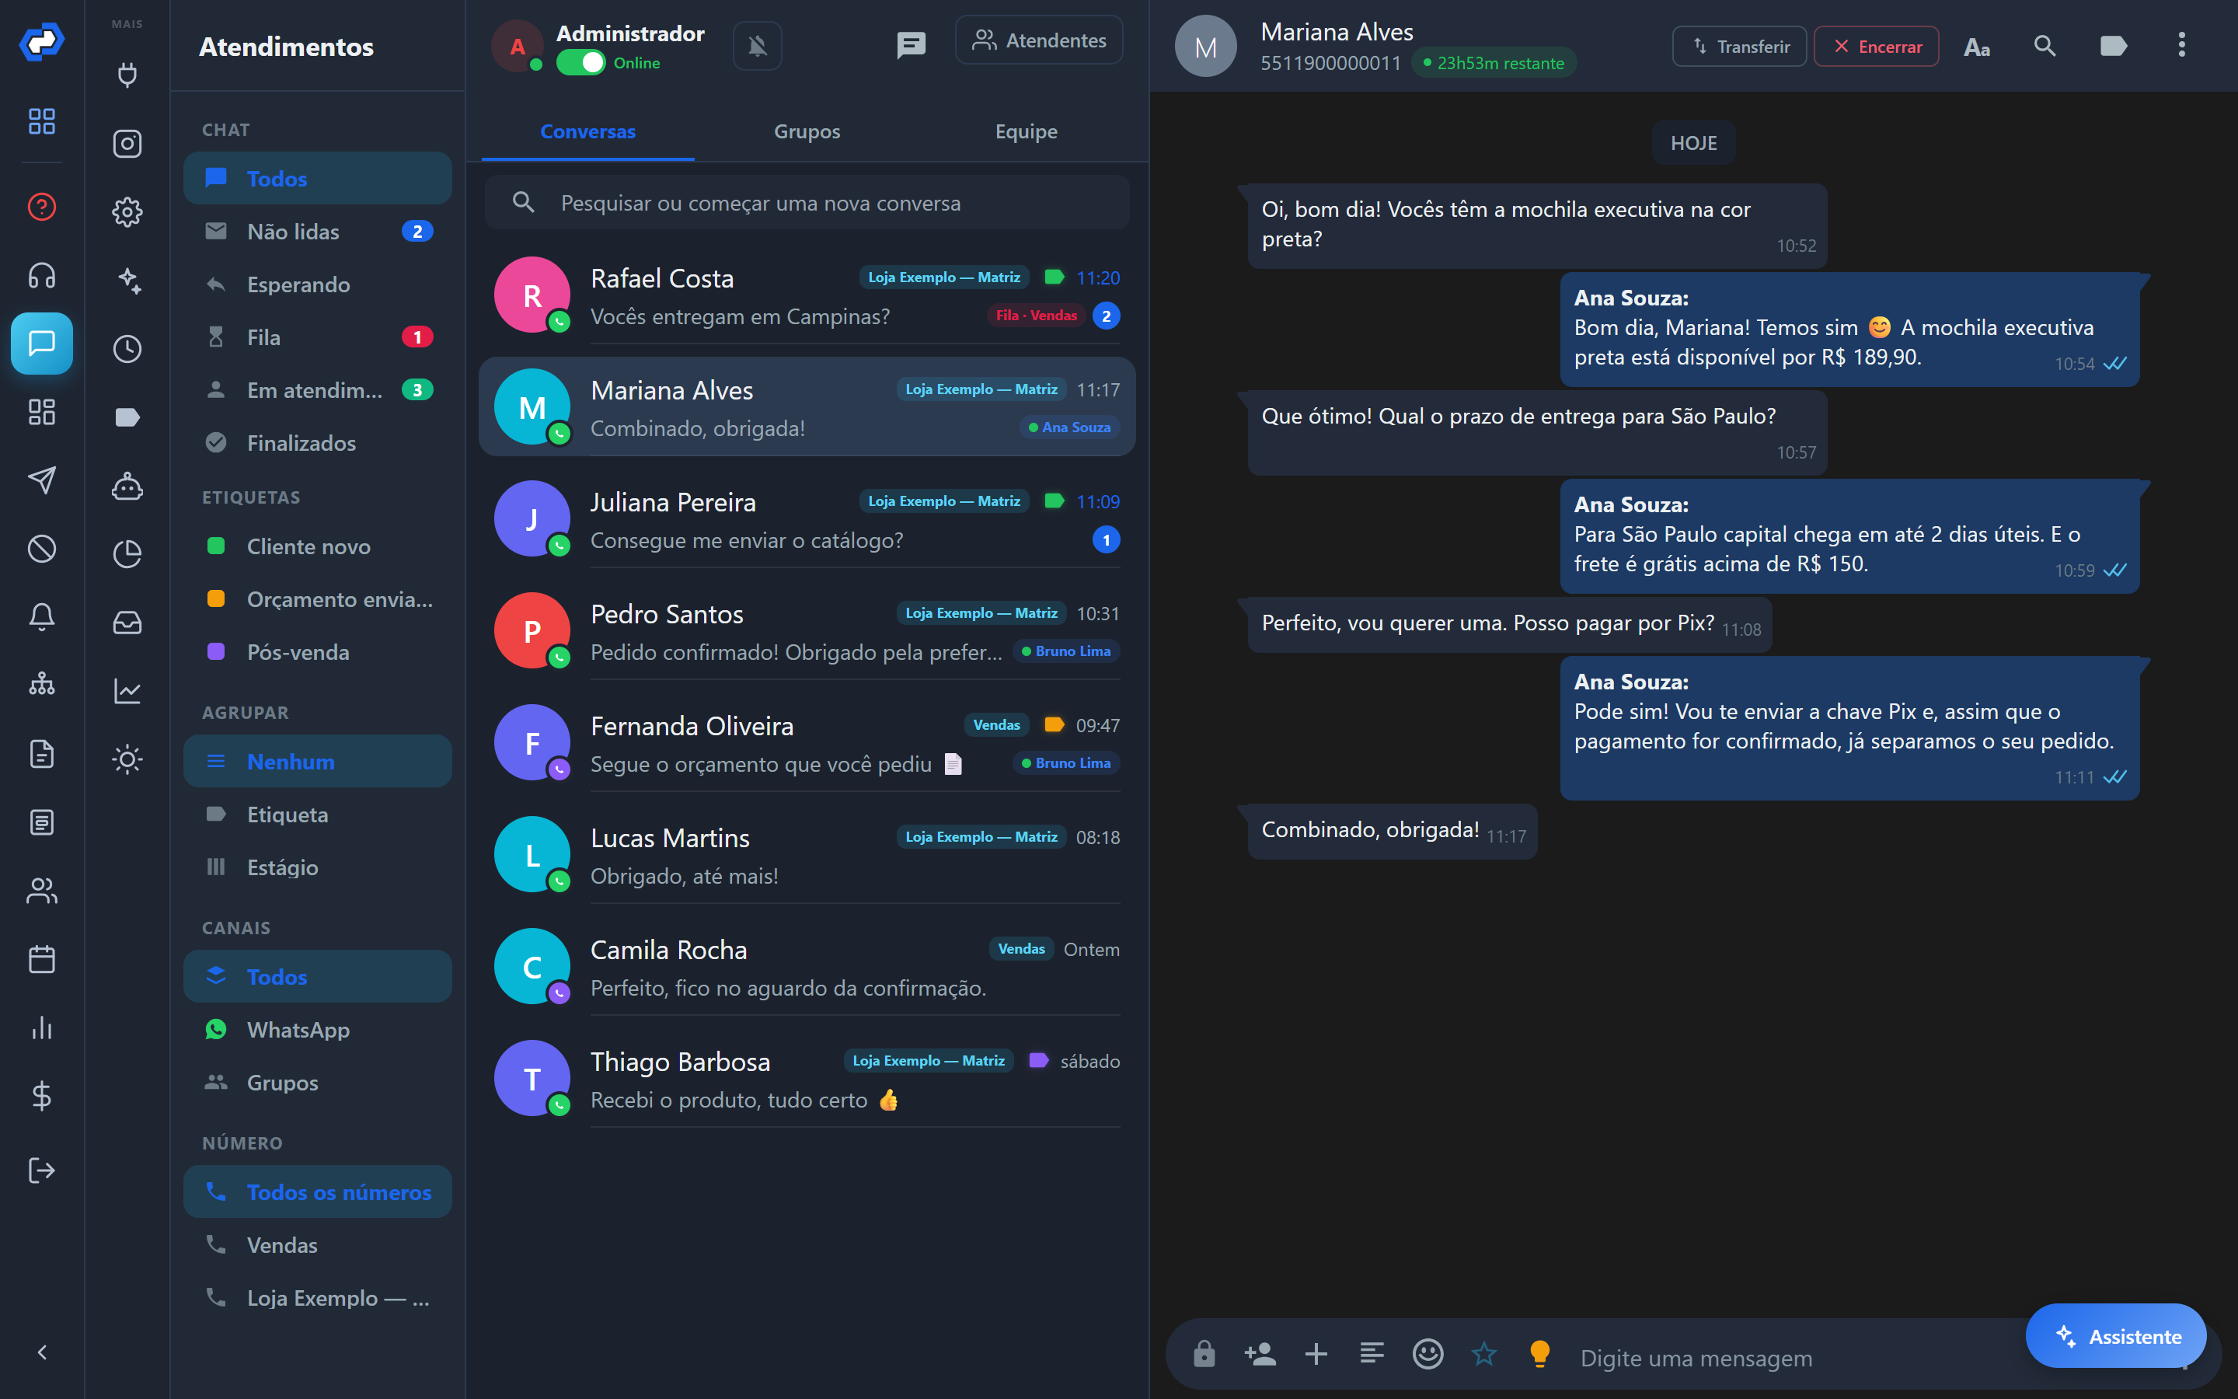
Task: Open the robot chatbot icon
Action: pos(127,486)
